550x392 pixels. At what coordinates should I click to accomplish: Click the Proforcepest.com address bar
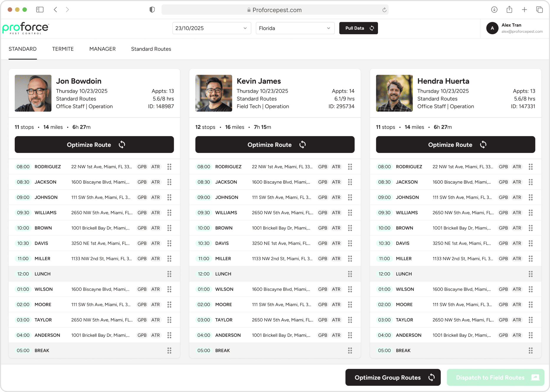(274, 10)
